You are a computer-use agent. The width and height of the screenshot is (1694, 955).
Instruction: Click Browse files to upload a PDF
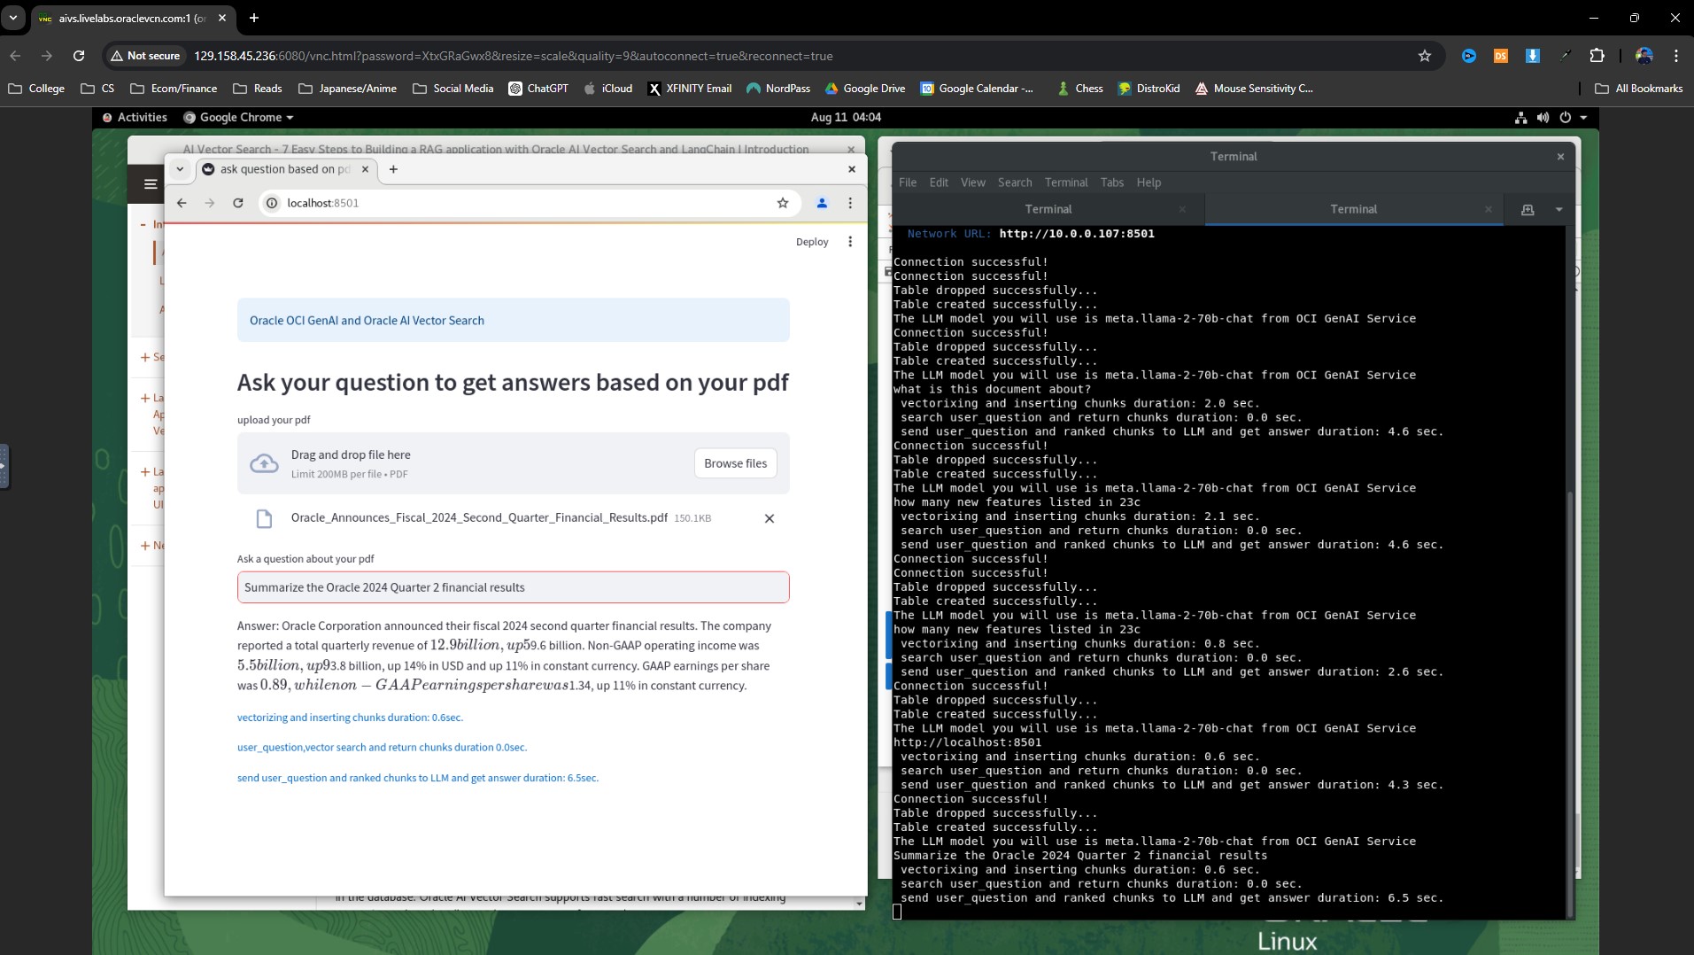tap(735, 463)
